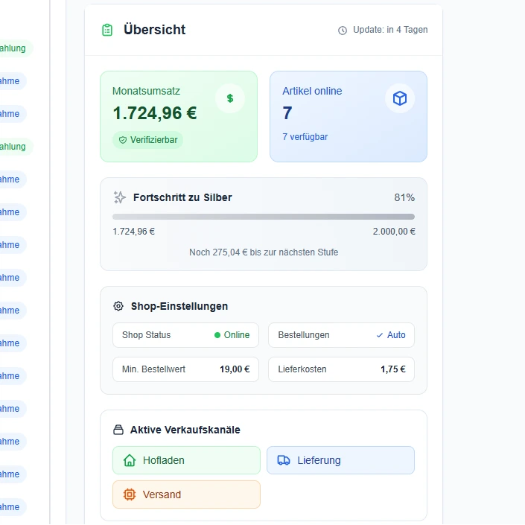The width and height of the screenshot is (525, 525).
Task: Click the 81% progress percentage label
Action: (404, 197)
